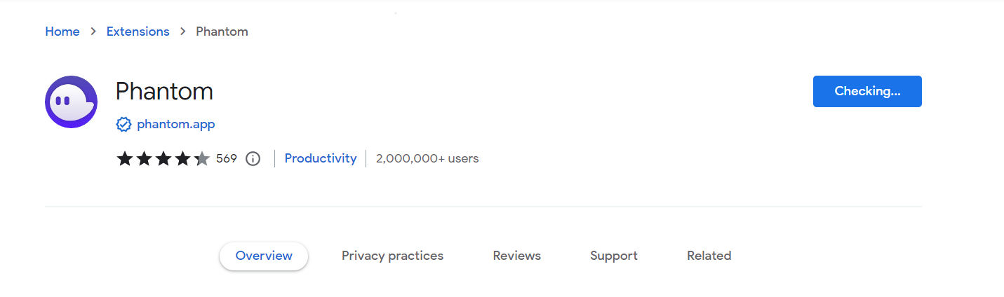
Task: Switch to the Support tab
Action: [x=614, y=256]
